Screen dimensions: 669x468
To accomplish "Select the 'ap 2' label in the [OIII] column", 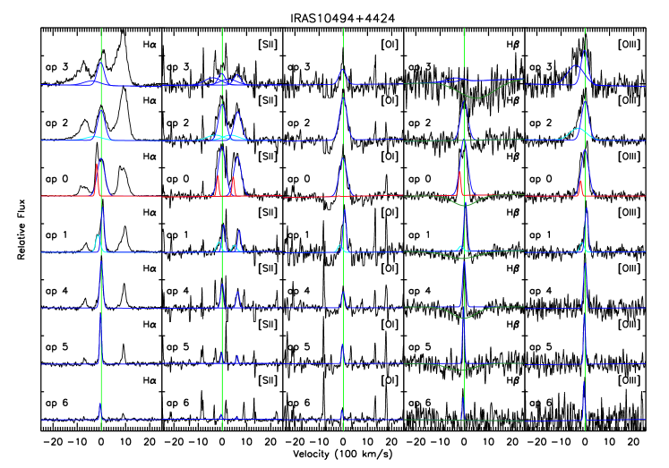I will point(541,123).
